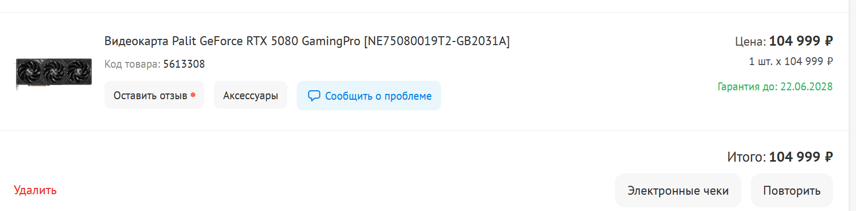The width and height of the screenshot is (856, 211).
Task: Click the bold price next to Цена
Action: (801, 41)
